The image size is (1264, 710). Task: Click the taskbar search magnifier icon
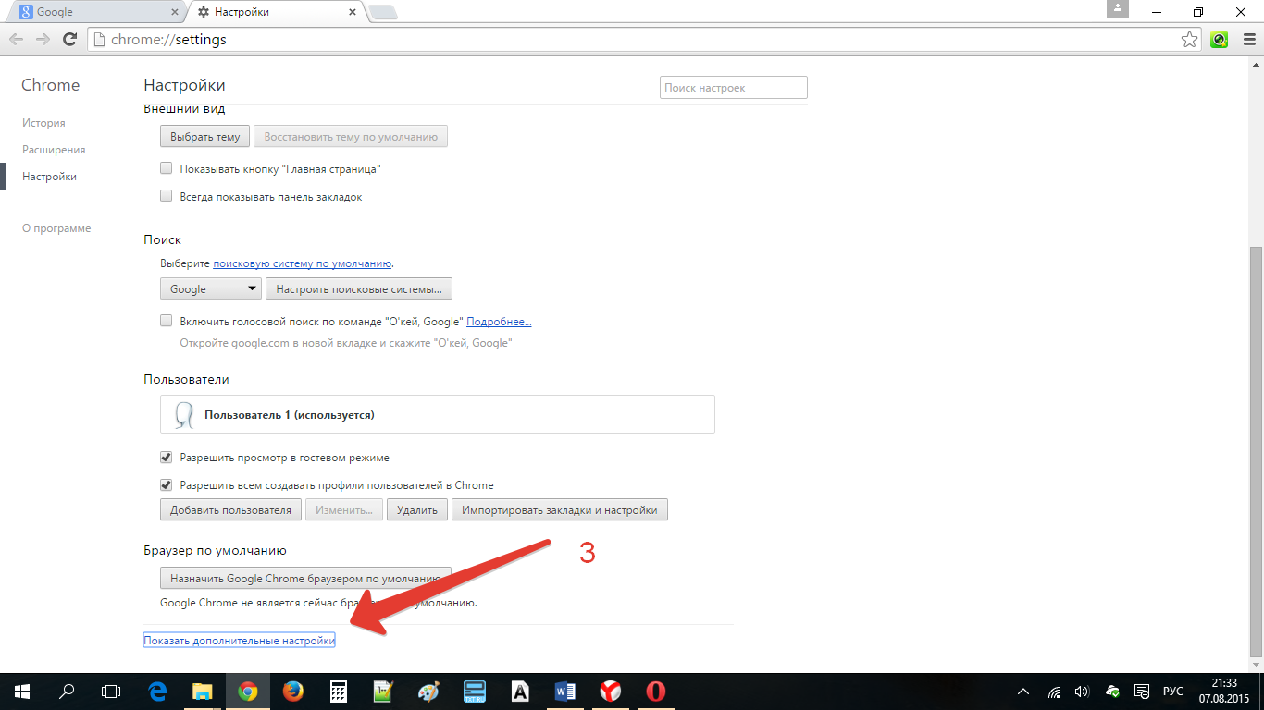pos(67,692)
